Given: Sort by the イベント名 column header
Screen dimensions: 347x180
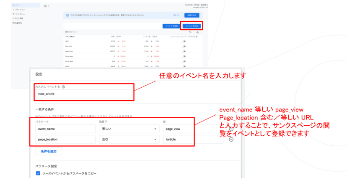Looking at the screenshot, I should [70, 37].
